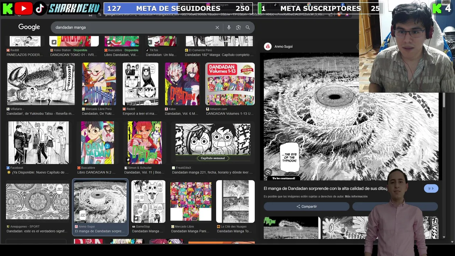The width and height of the screenshot is (455, 256).
Task: Open the 'Anmo Sugoi' source name in preview panel
Action: (283, 47)
